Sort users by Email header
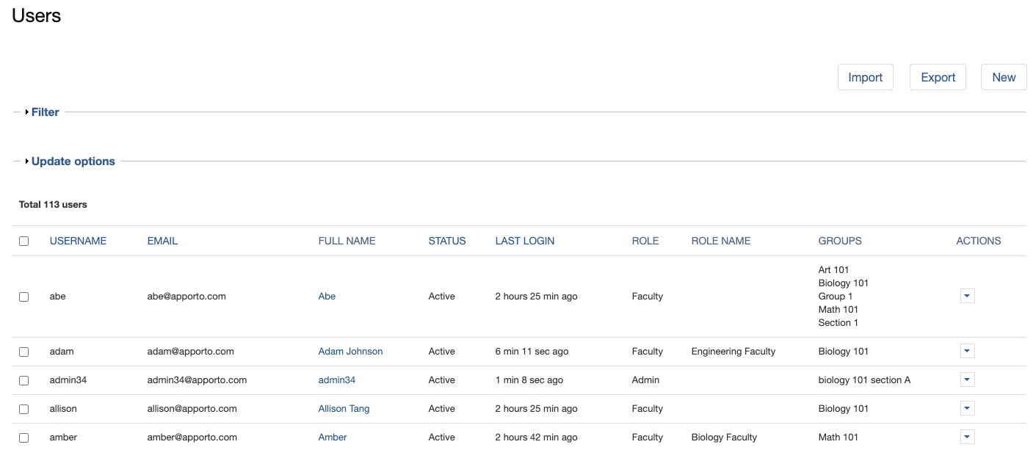This screenshot has height=450, width=1036. [162, 241]
